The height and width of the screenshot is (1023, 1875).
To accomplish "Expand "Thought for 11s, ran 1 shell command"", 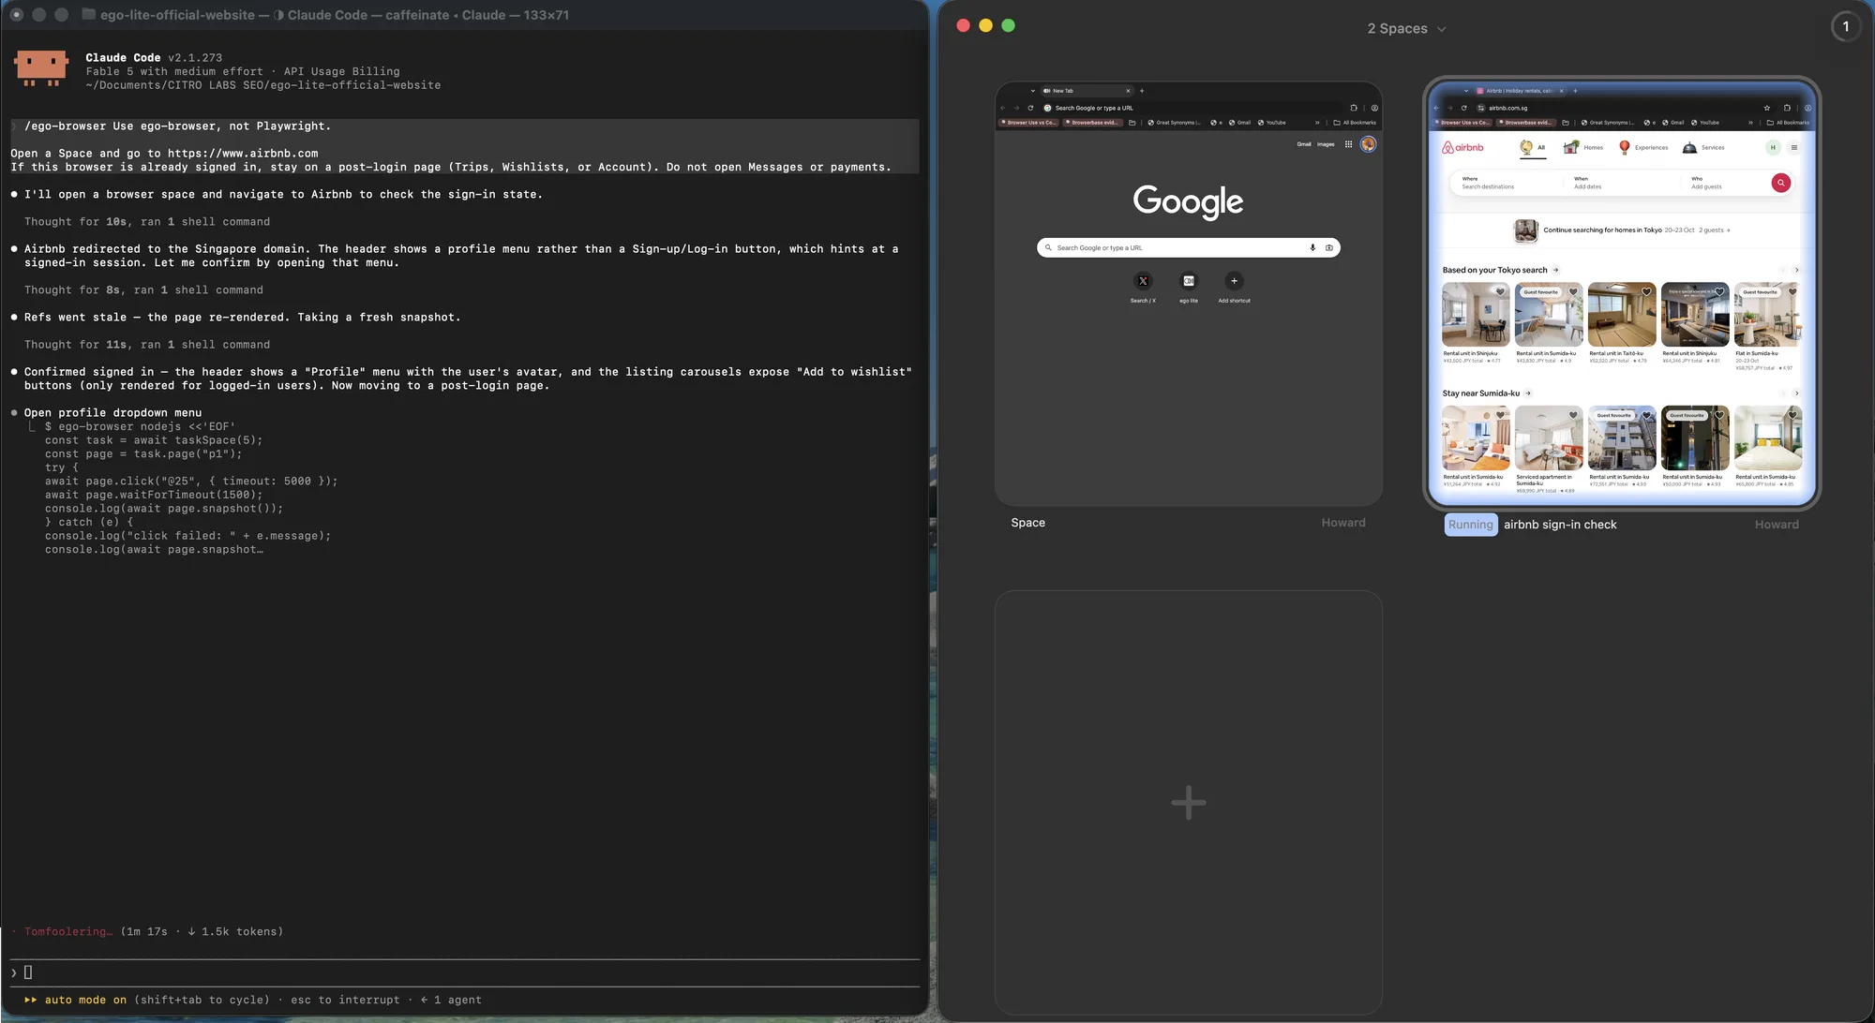I will pyautogui.click(x=146, y=345).
